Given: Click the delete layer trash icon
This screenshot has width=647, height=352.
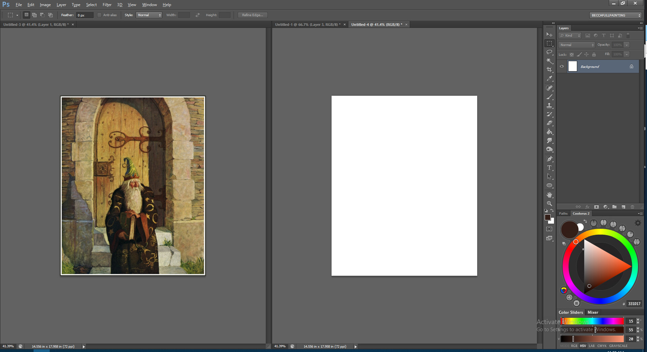Looking at the screenshot, I should [x=632, y=207].
